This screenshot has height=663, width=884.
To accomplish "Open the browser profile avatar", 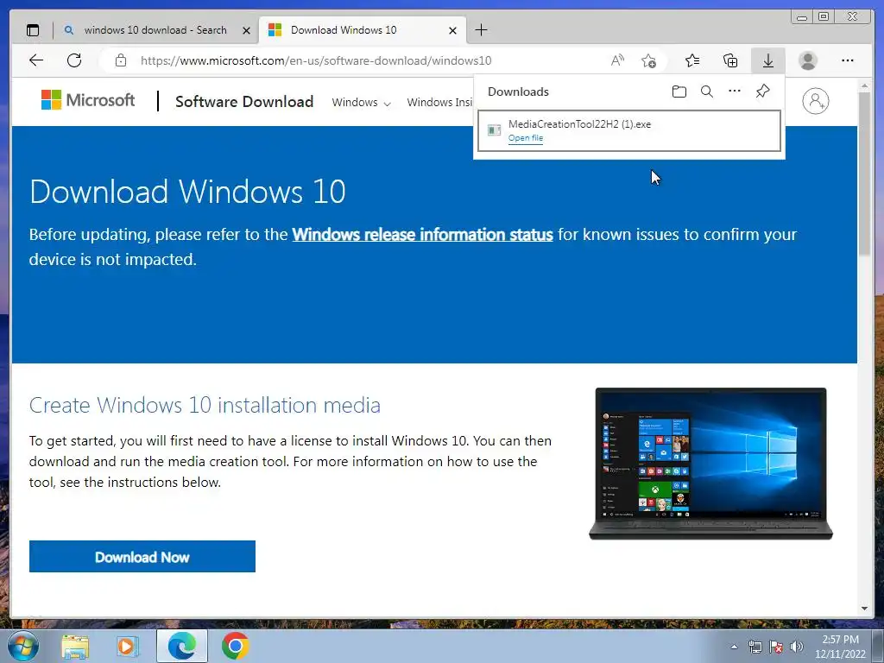I will (808, 60).
